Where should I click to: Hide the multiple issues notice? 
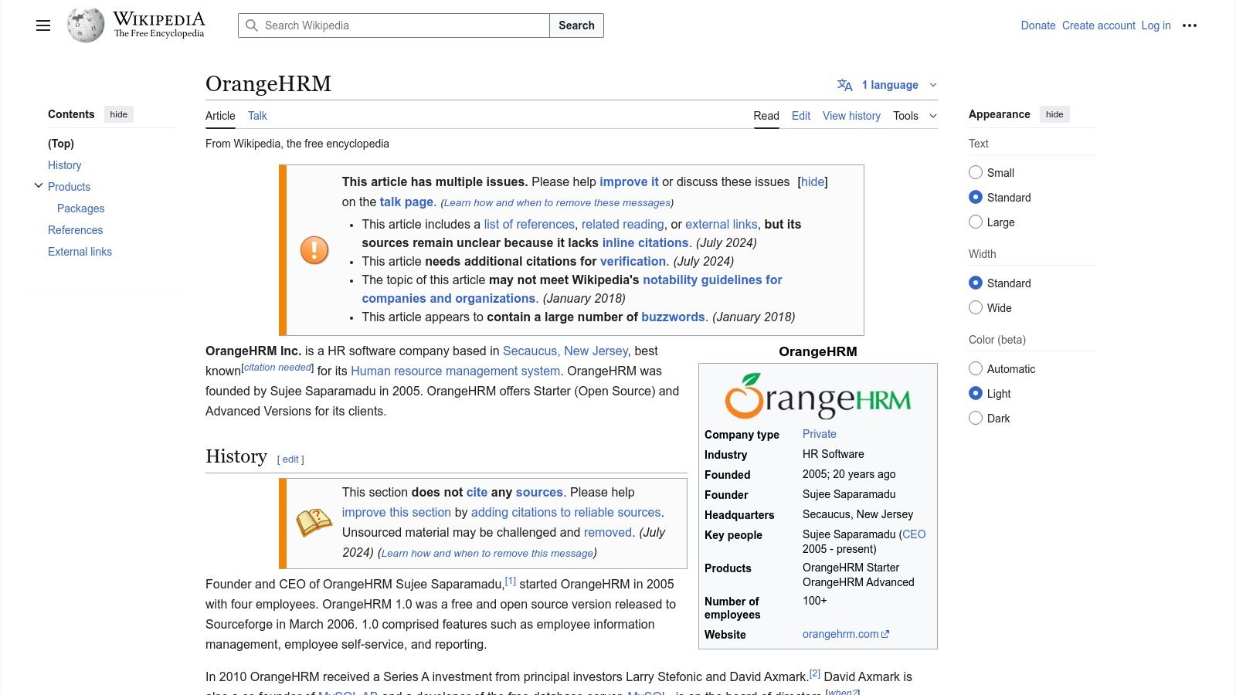(812, 182)
